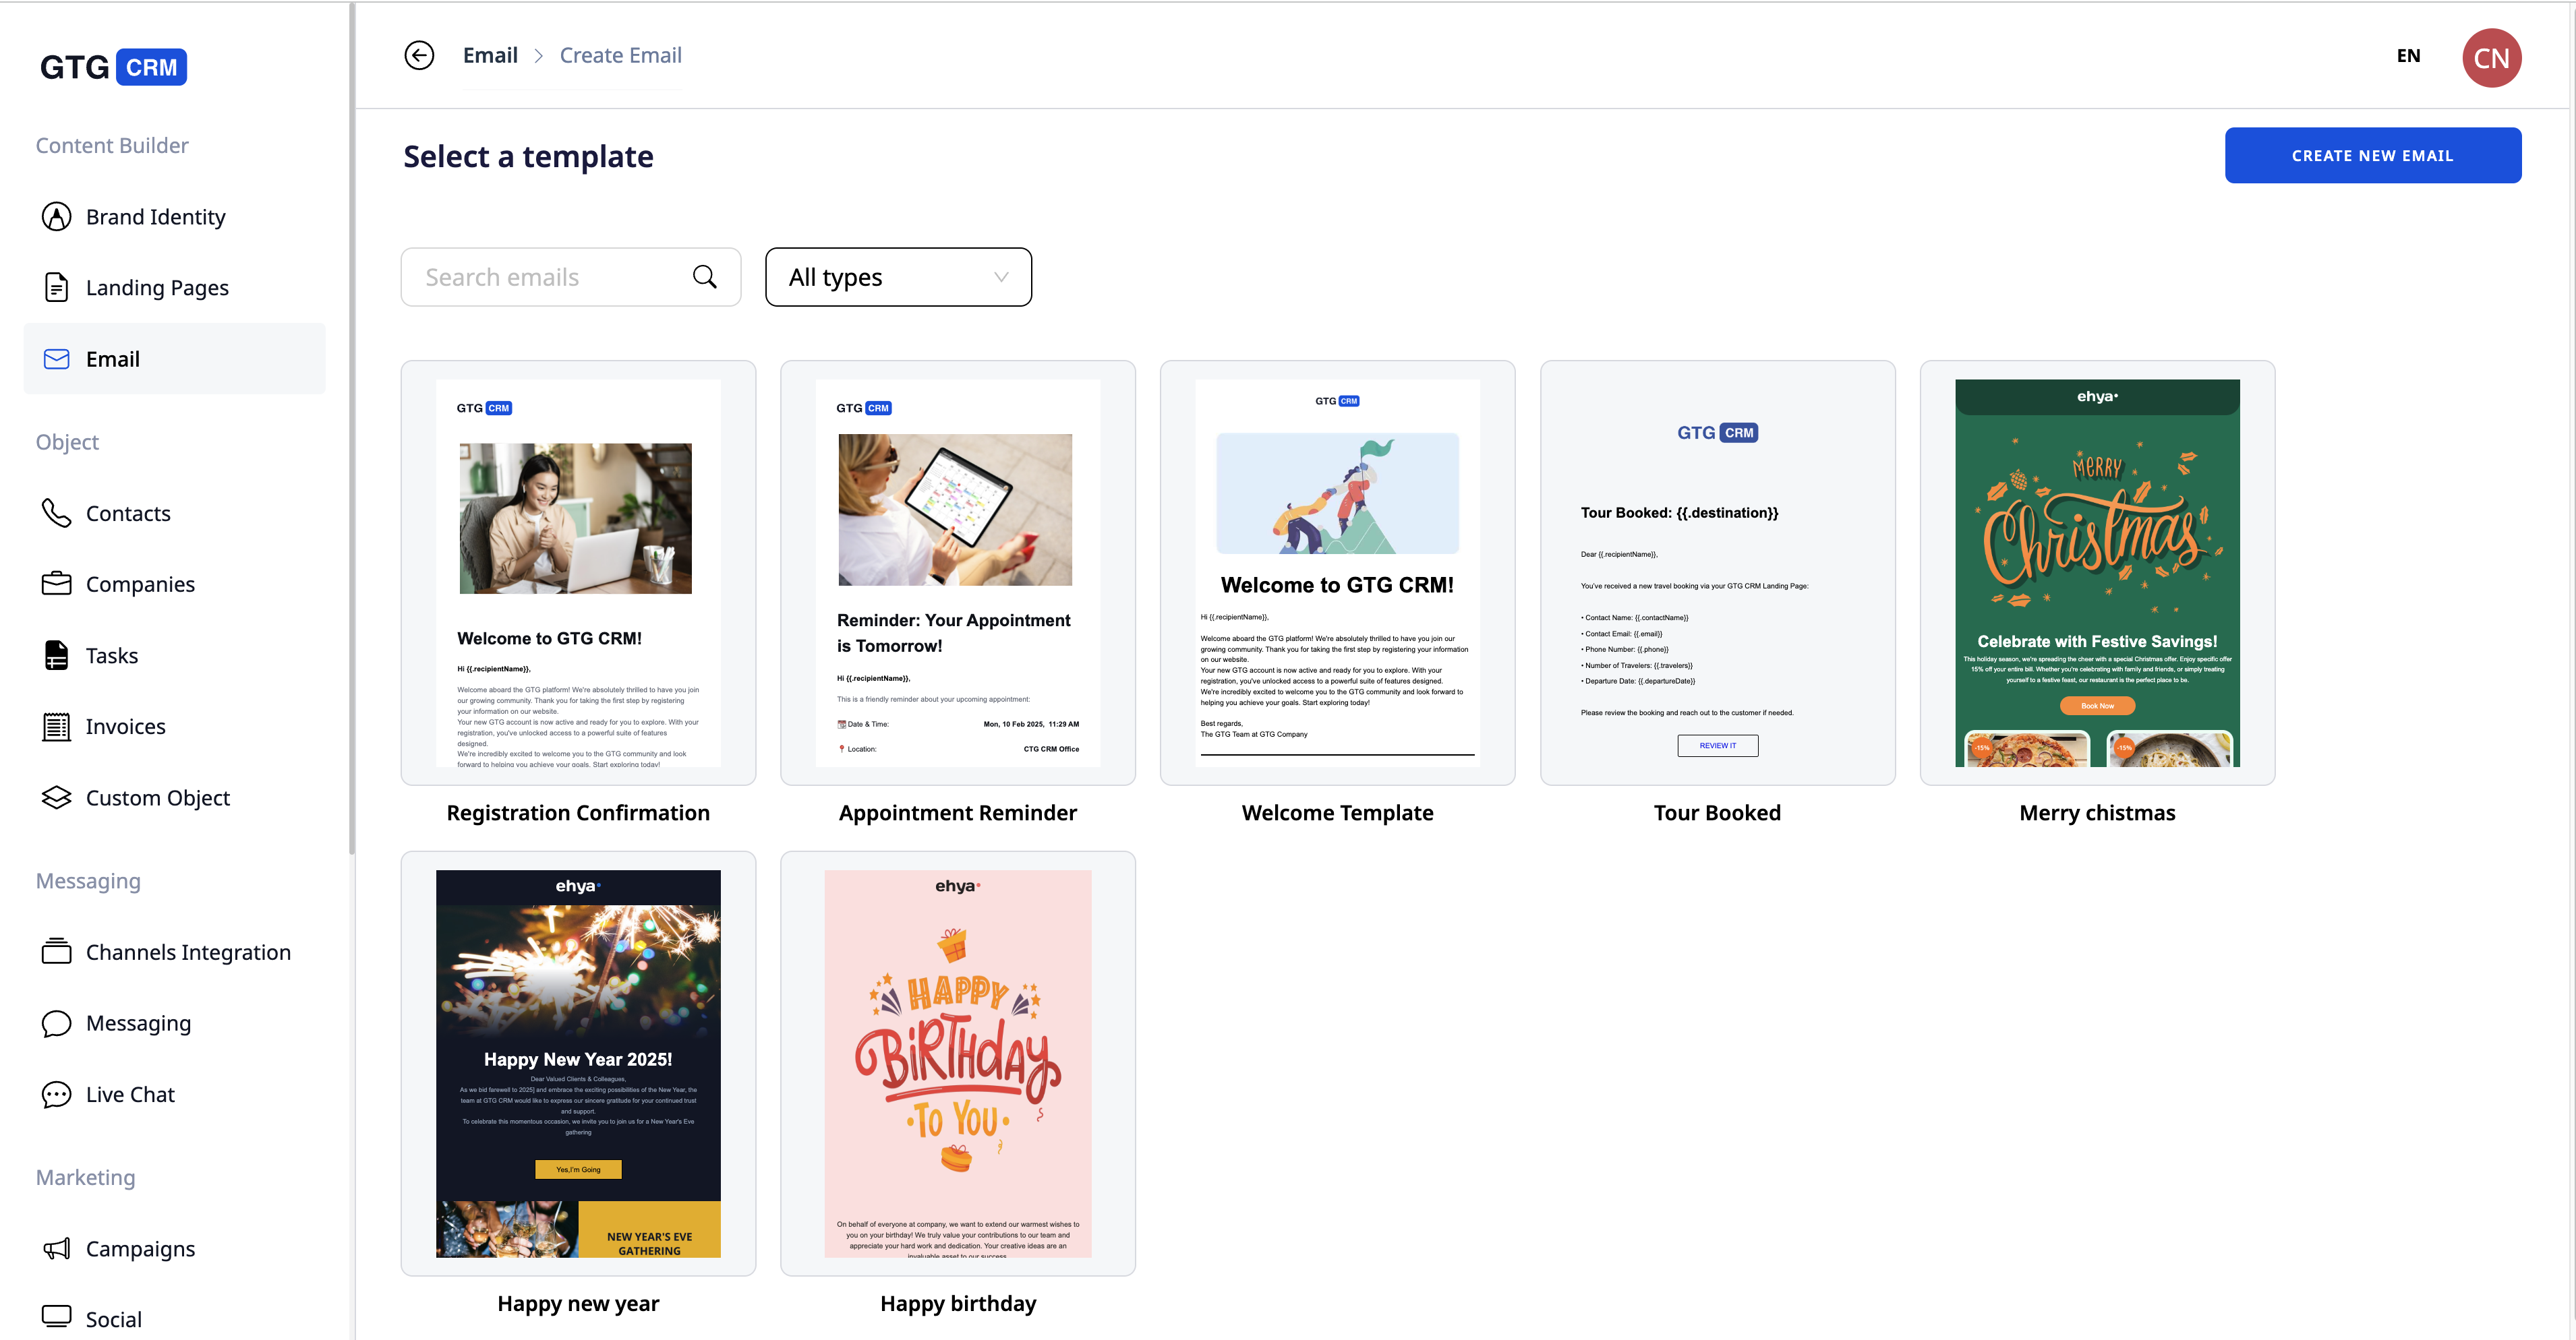Click the back arrow icon
This screenshot has width=2576, height=1340.
point(419,55)
